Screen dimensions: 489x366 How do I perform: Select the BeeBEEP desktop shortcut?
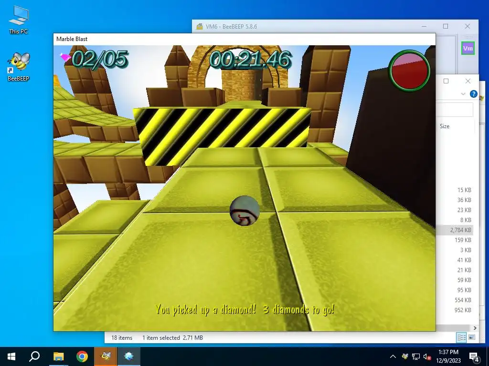[19, 67]
